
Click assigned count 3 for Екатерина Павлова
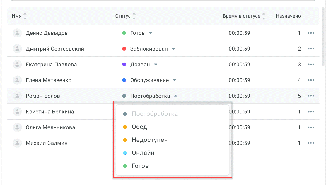(x=299, y=65)
